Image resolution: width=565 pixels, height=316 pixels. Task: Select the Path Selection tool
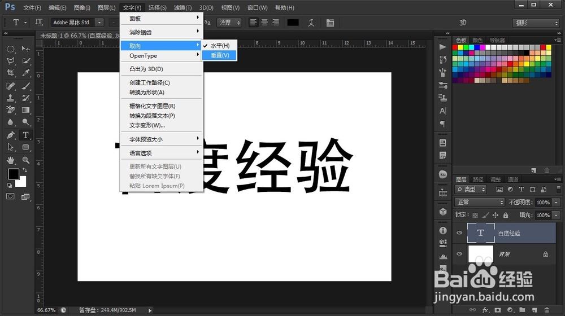(x=10, y=147)
